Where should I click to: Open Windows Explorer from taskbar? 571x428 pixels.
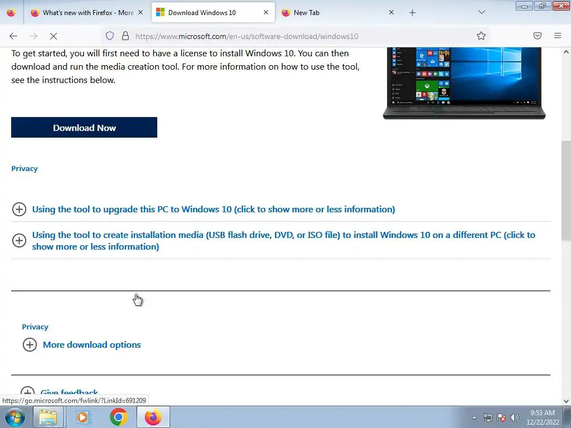pyautogui.click(x=48, y=417)
